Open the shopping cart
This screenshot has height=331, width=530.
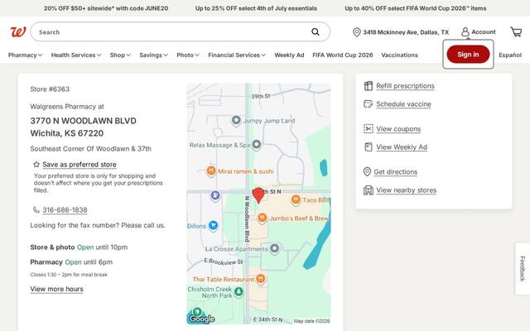click(516, 31)
